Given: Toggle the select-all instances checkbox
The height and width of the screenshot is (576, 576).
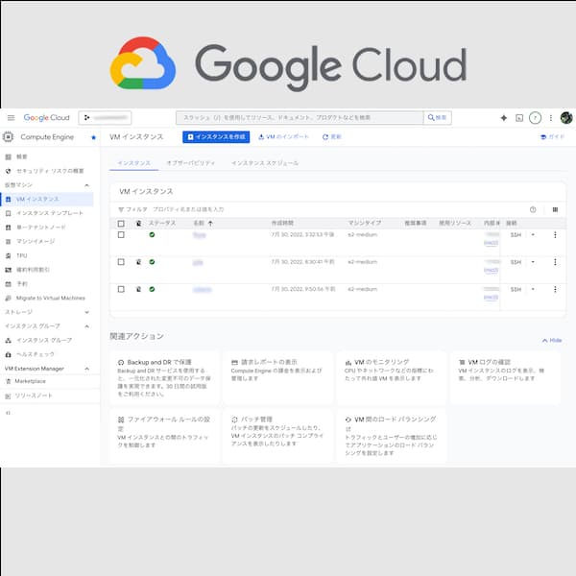Looking at the screenshot, I should click(x=121, y=223).
